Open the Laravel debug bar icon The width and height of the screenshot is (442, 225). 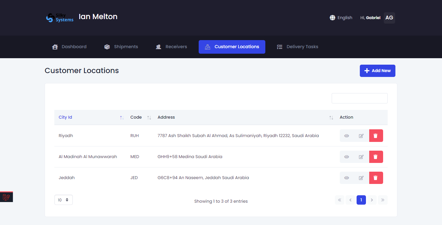click(6, 197)
